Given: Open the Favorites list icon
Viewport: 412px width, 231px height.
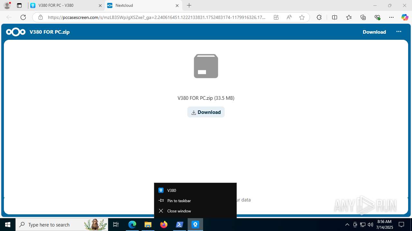Looking at the screenshot, I should click(x=349, y=17).
